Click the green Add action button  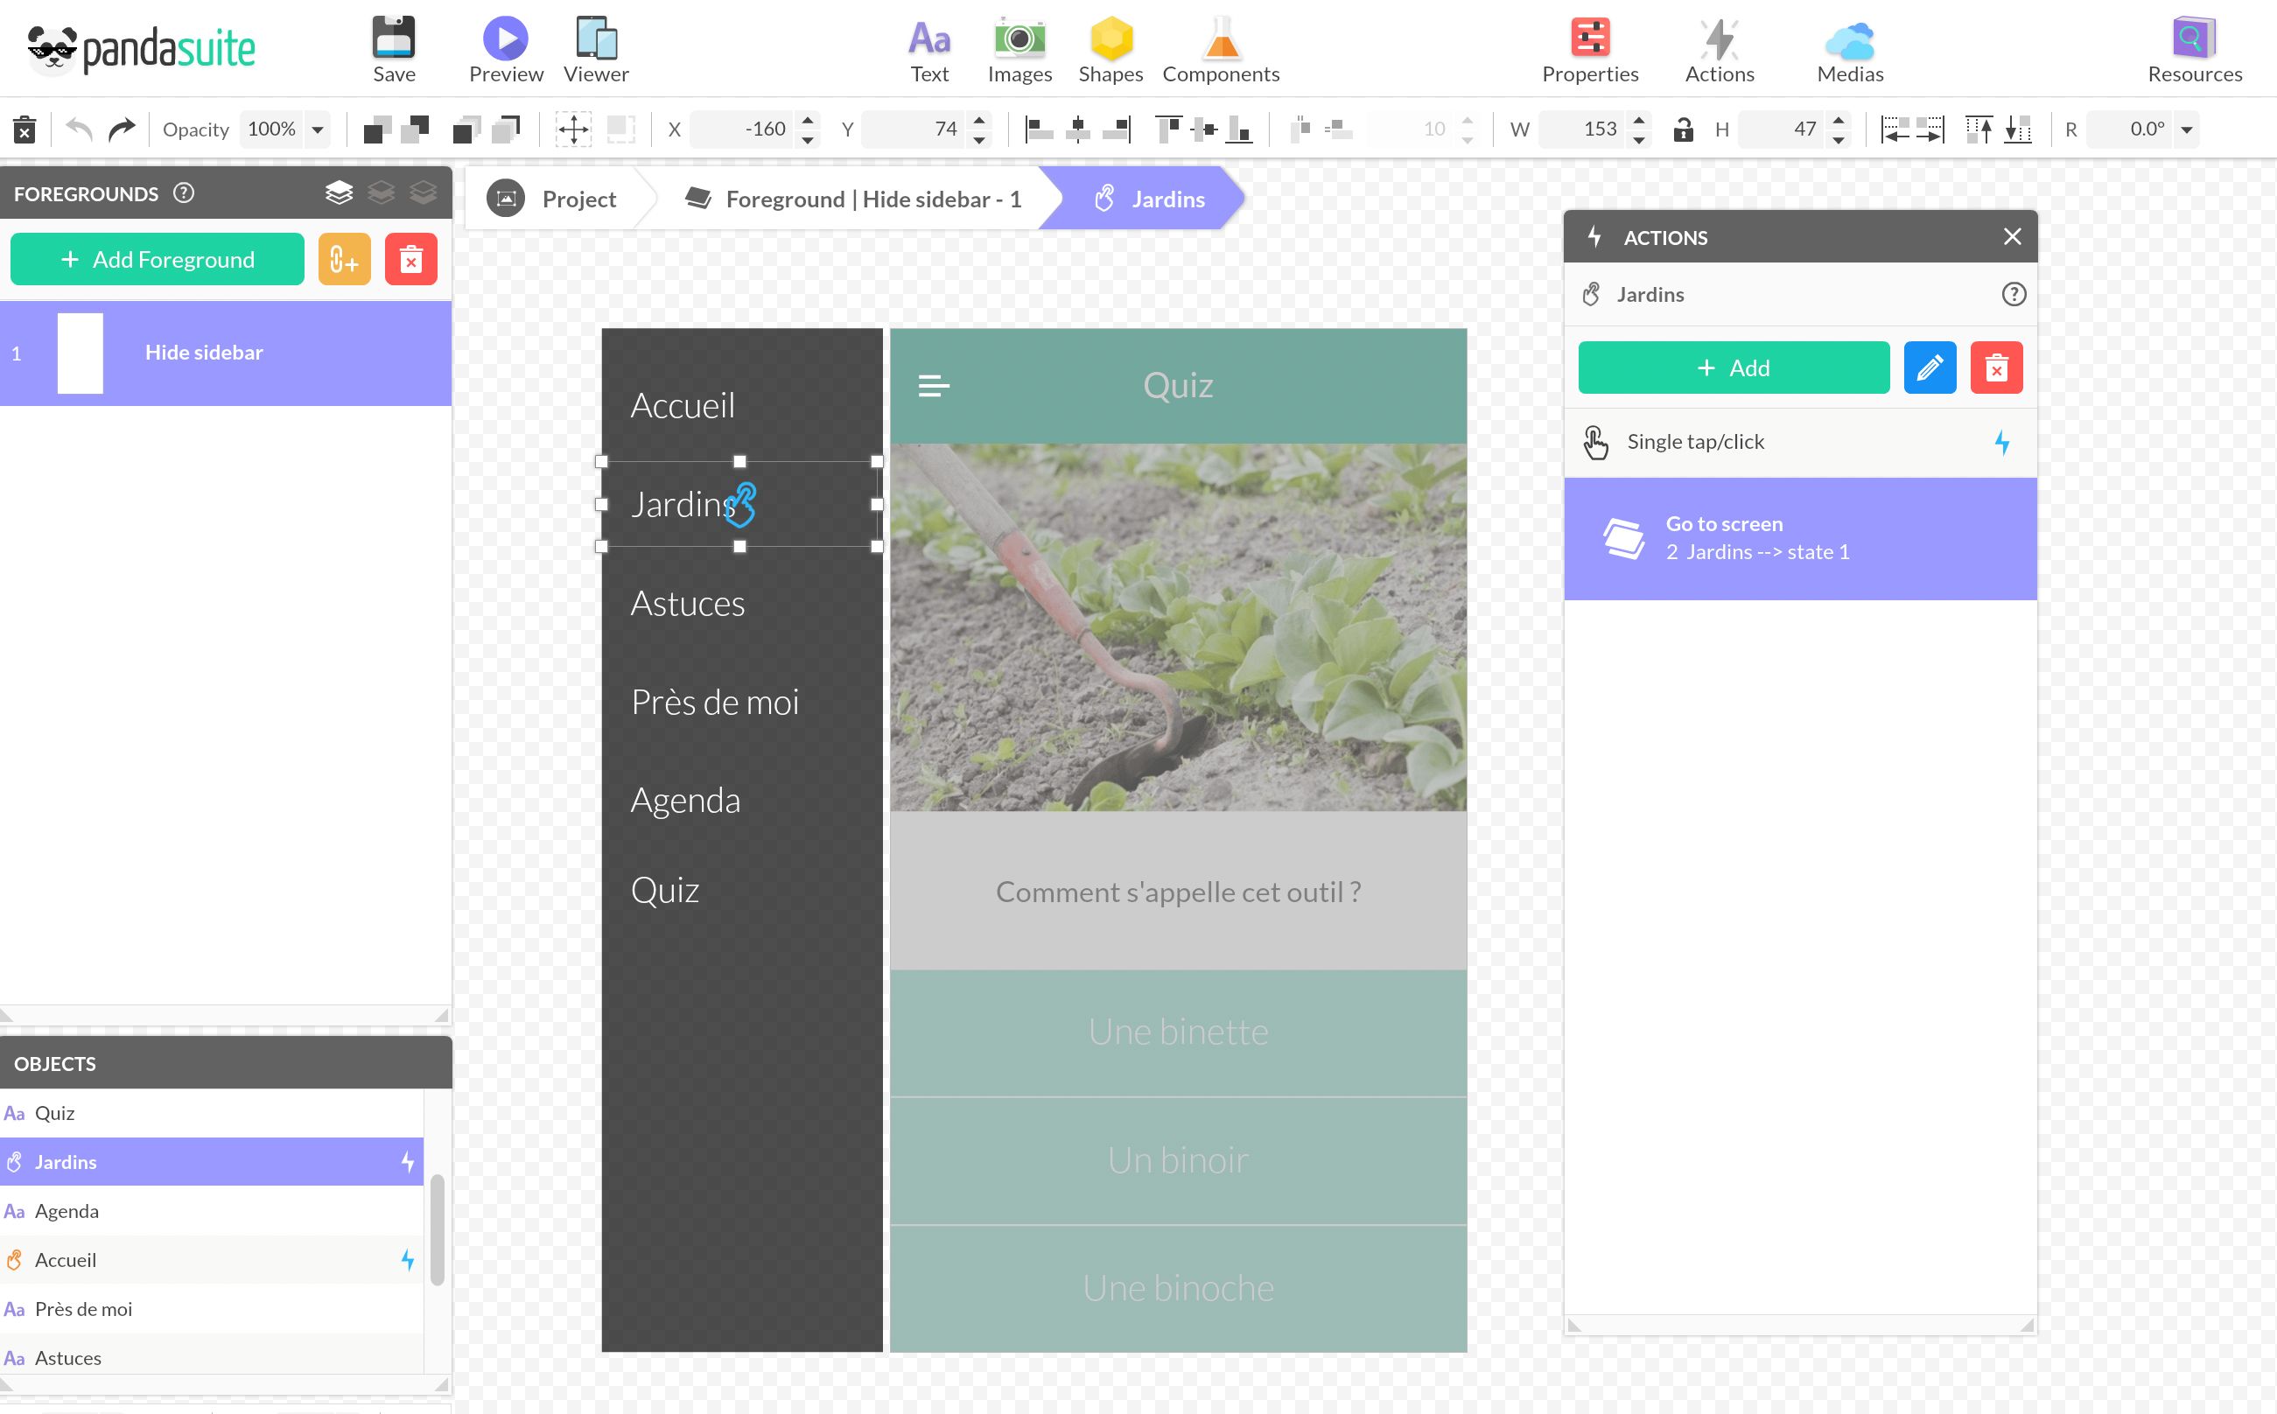[x=1733, y=367]
